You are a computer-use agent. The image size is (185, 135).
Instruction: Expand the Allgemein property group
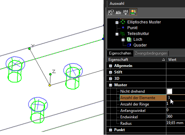point(110,66)
